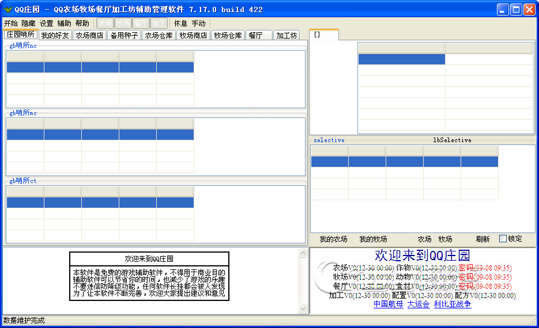539x328 pixels.
Task: Click the 加工 toolbar button
Action: point(159,24)
